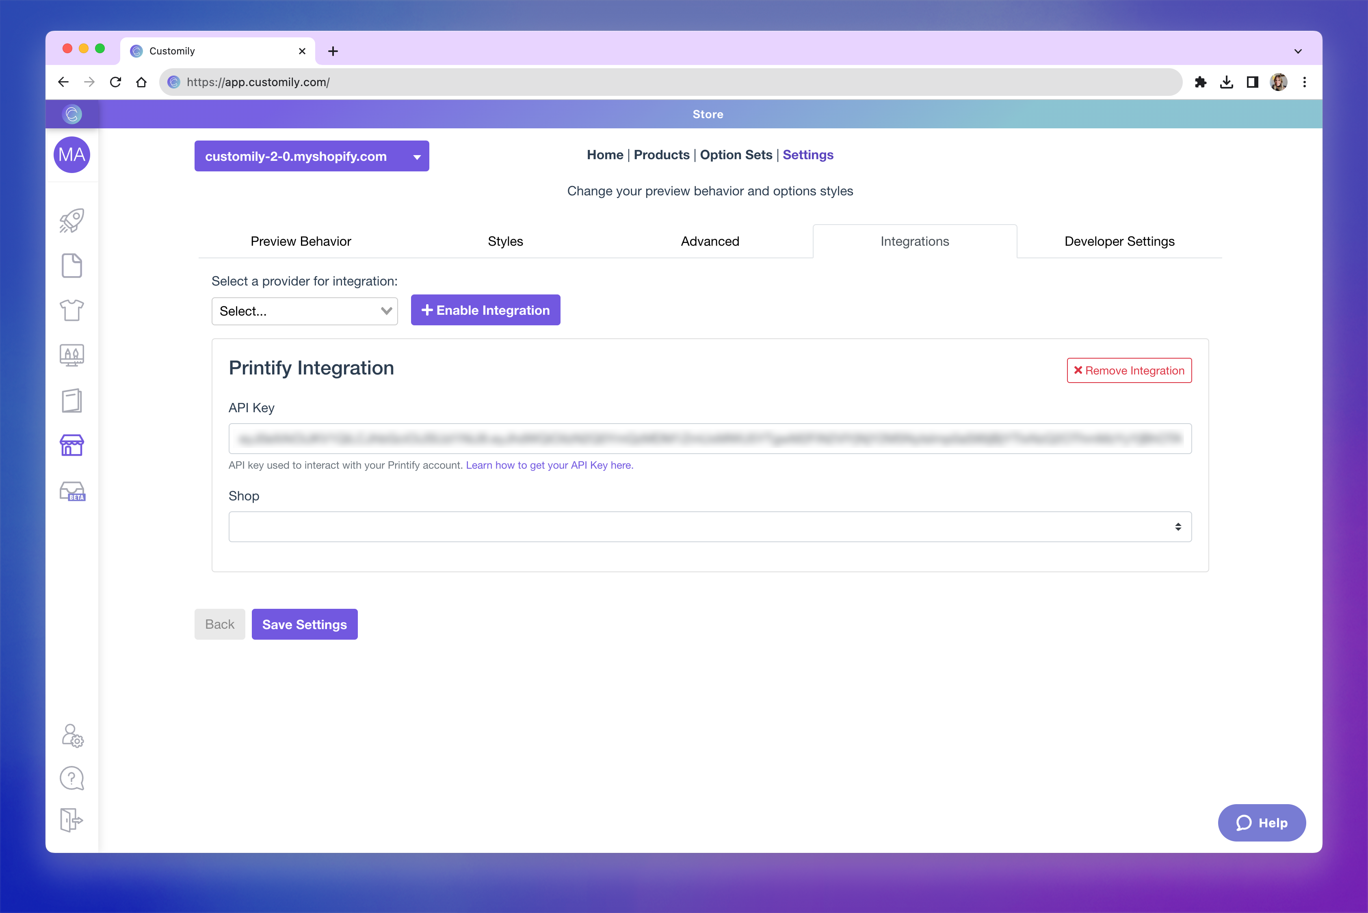
Task: Open the book library icon in sidebar
Action: coord(71,400)
